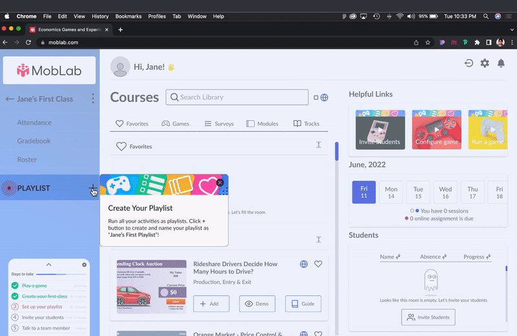Screen dimensions: 517x336
Task: Click the globe icon beside Search Library
Action: (324, 98)
